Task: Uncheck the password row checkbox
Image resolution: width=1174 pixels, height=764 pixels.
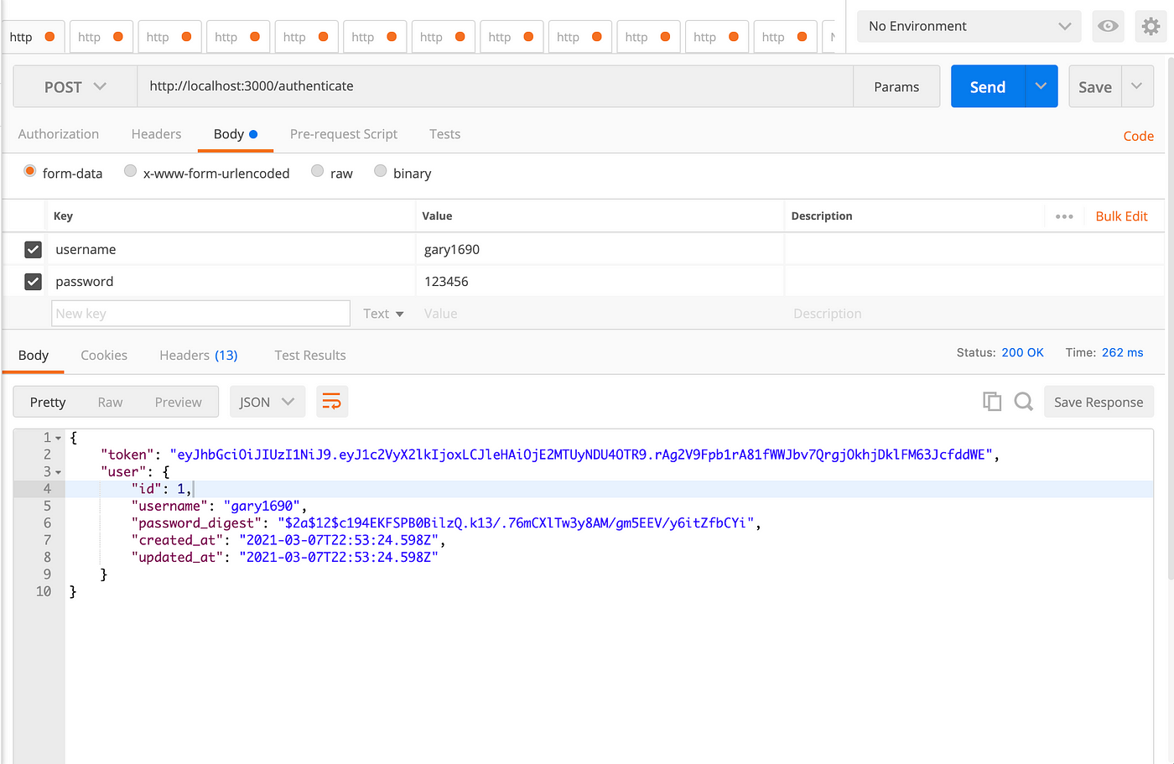Action: pos(33,282)
